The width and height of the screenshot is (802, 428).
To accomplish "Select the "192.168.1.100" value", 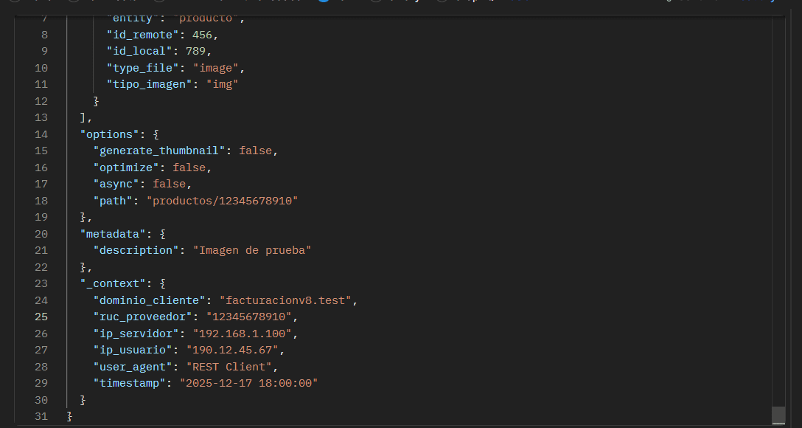I will pyautogui.click(x=242, y=334).
